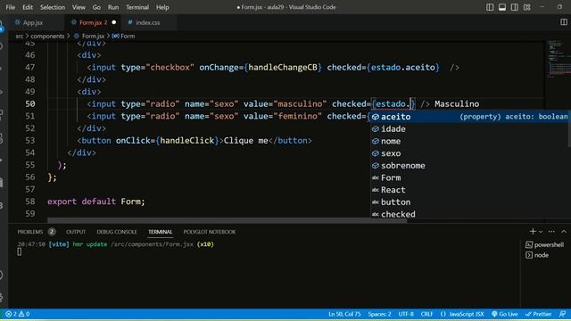
Task: Open the Help menu
Action: [162, 7]
